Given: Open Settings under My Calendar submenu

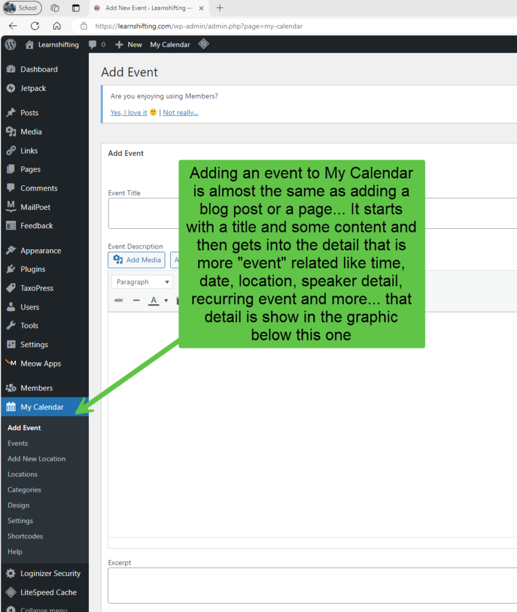Looking at the screenshot, I should tap(20, 521).
